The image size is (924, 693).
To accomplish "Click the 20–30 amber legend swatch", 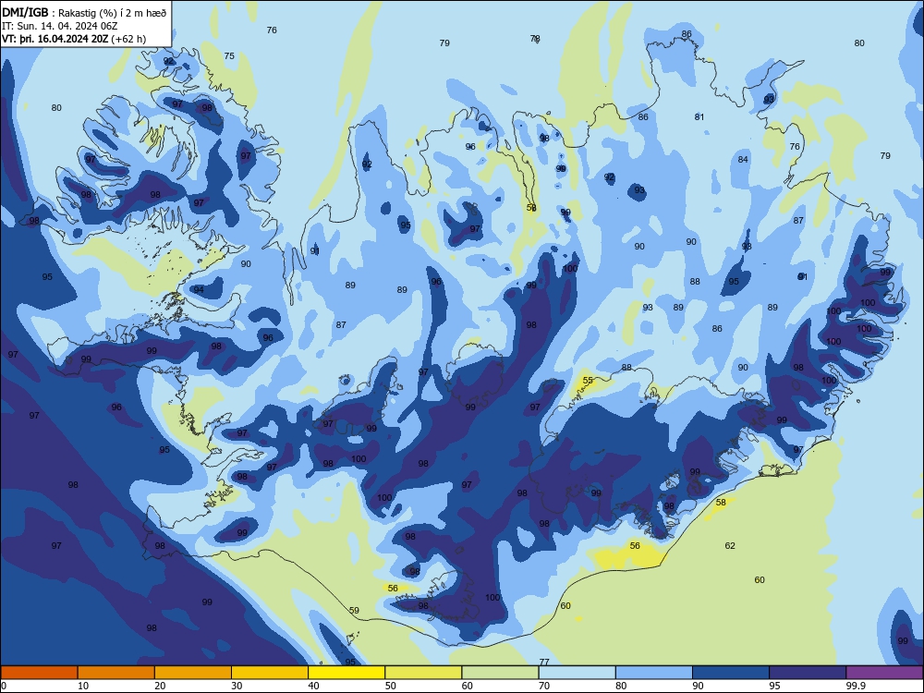I will tap(193, 673).
